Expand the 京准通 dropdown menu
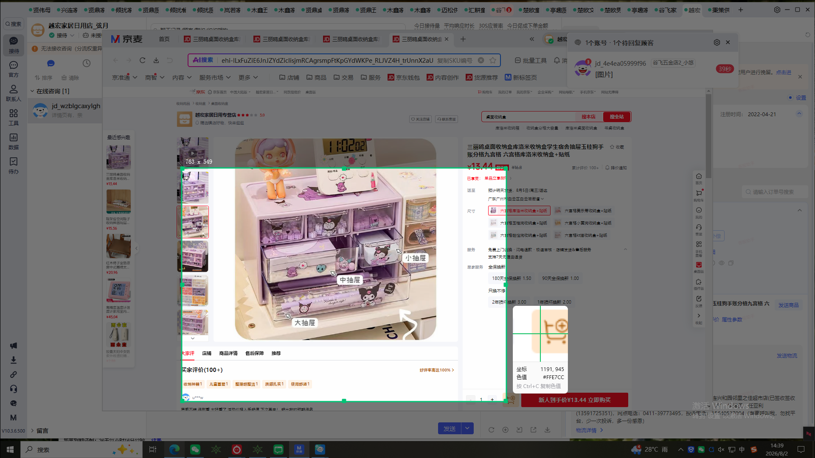The width and height of the screenshot is (815, 458). click(124, 78)
